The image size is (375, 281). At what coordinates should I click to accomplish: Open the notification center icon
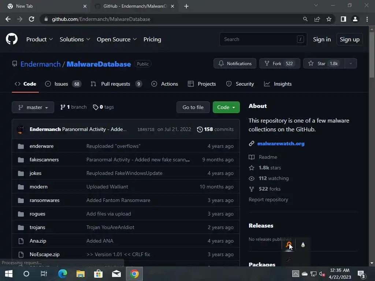tap(362, 274)
